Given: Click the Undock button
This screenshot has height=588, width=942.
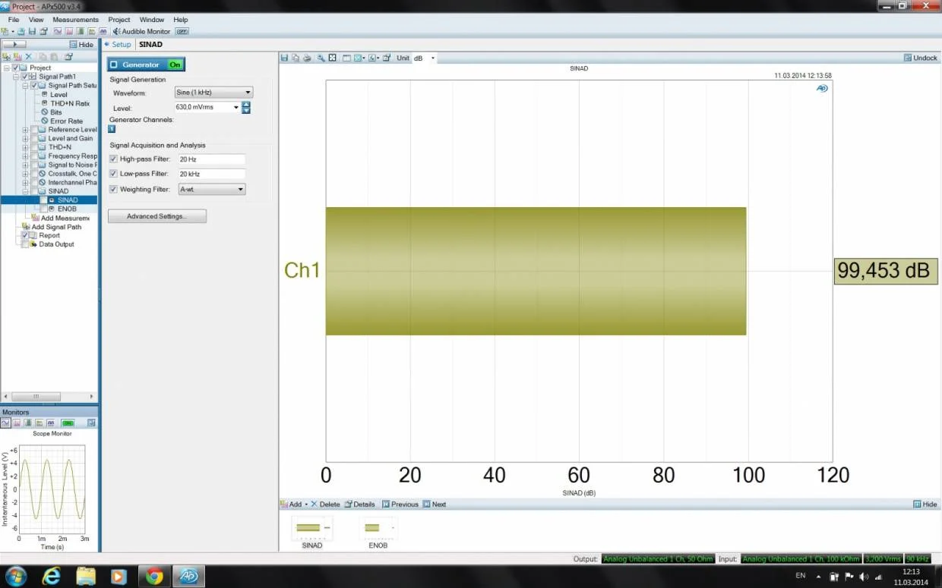Looking at the screenshot, I should tap(920, 58).
